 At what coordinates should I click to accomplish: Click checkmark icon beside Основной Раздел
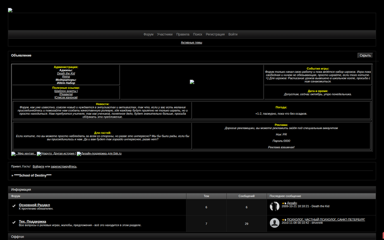click(14, 206)
